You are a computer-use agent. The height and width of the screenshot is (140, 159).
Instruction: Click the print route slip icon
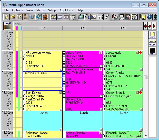pos(115,17)
